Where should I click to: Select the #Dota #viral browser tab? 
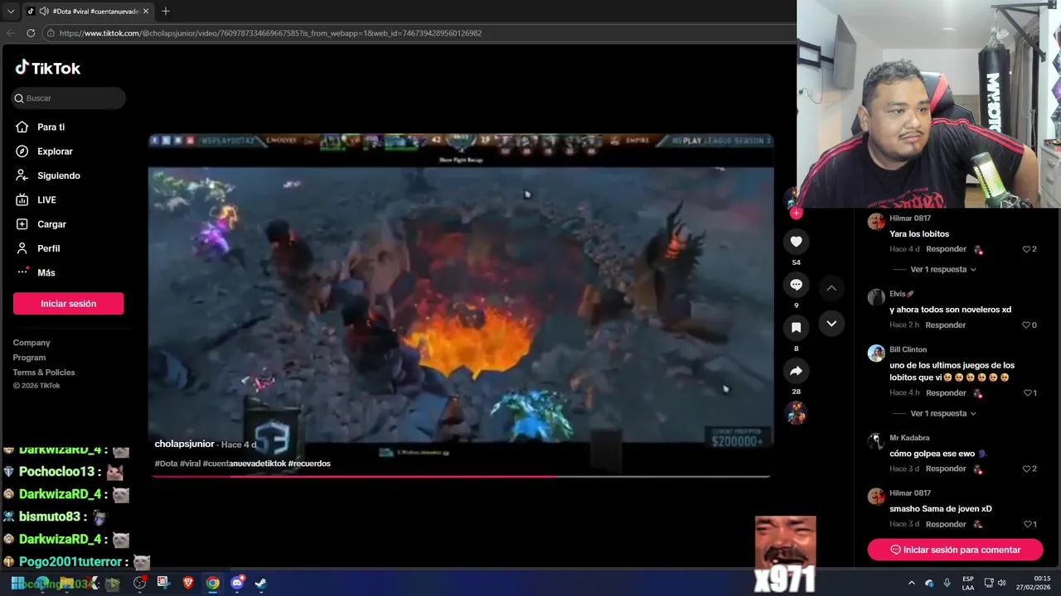88,12
